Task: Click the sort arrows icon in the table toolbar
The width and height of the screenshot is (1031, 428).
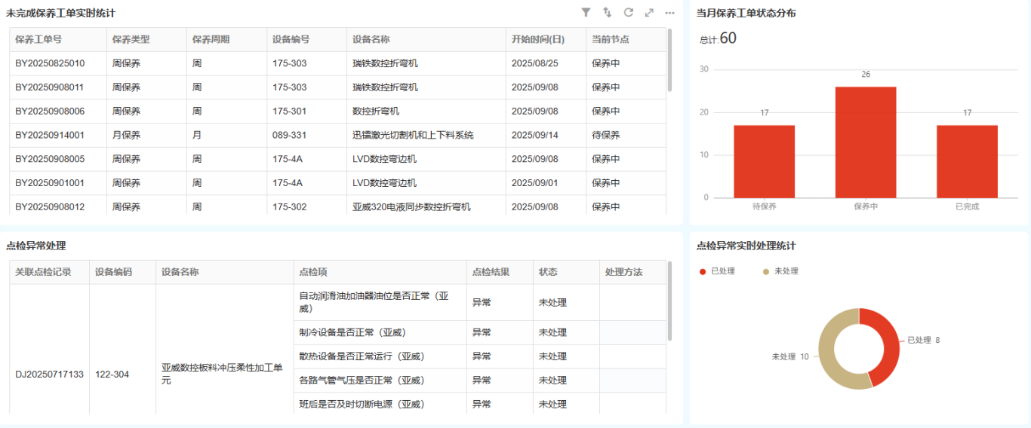Action: tap(607, 13)
